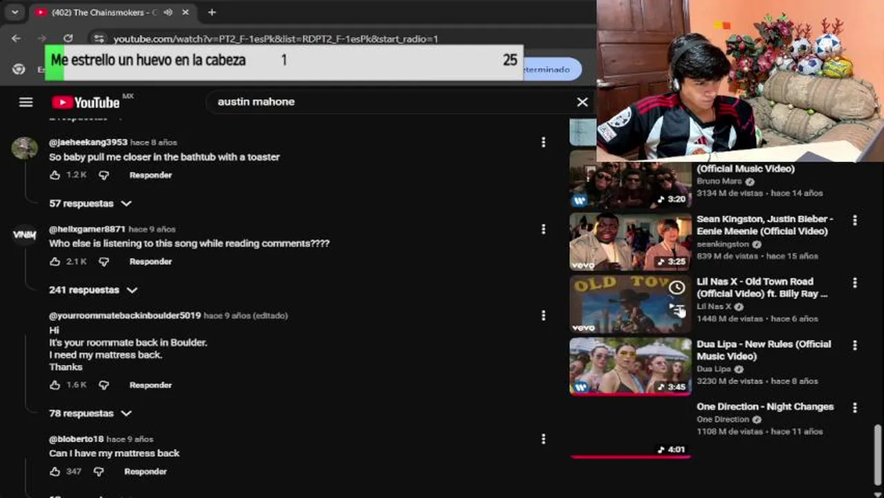This screenshot has height=498, width=884.
Task: Open @jaeheekang3953 channel avatar
Action: click(x=25, y=147)
